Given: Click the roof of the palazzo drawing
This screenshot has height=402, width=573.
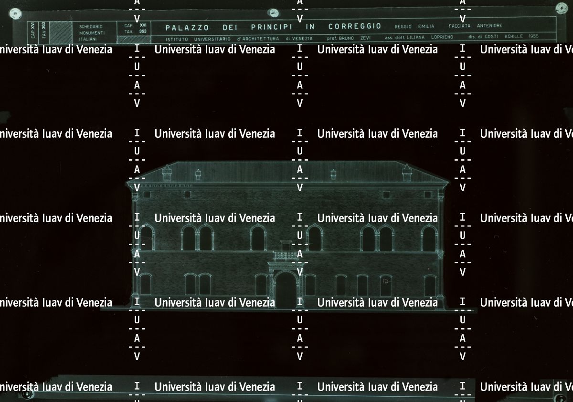Looking at the screenshot, I should click(286, 171).
